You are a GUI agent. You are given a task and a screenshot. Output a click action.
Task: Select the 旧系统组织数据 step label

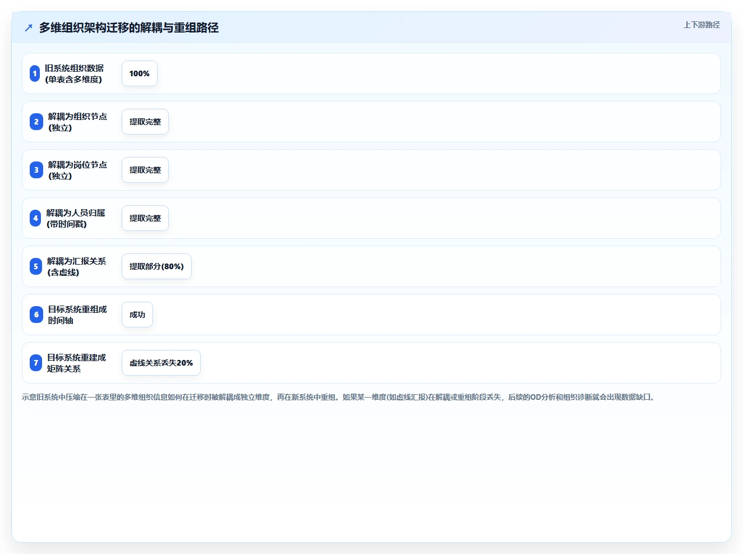75,73
